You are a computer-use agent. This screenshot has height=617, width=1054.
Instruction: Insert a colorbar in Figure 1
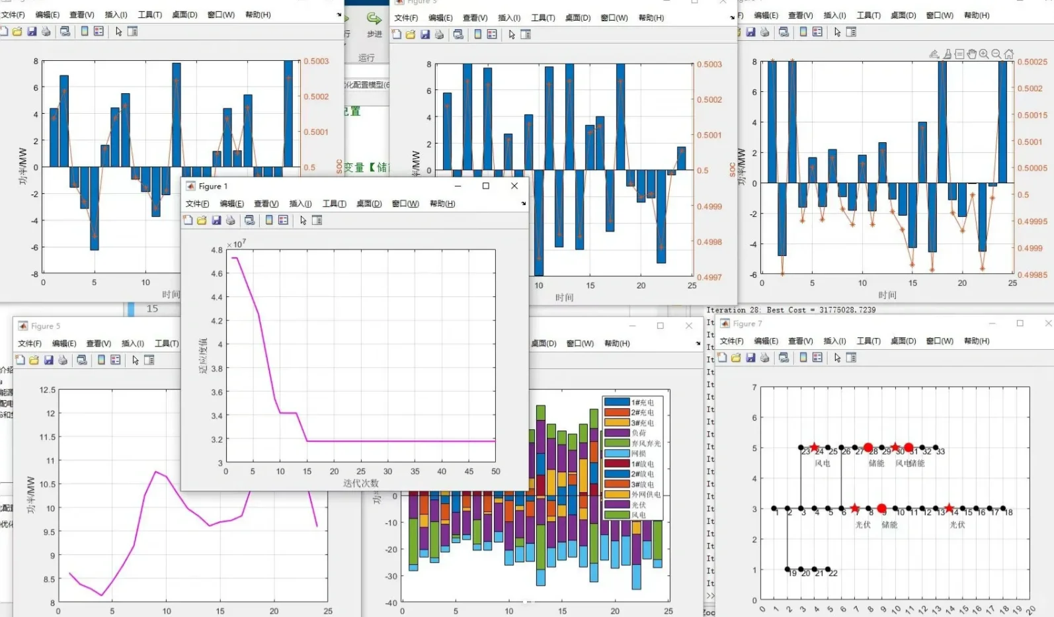click(269, 220)
